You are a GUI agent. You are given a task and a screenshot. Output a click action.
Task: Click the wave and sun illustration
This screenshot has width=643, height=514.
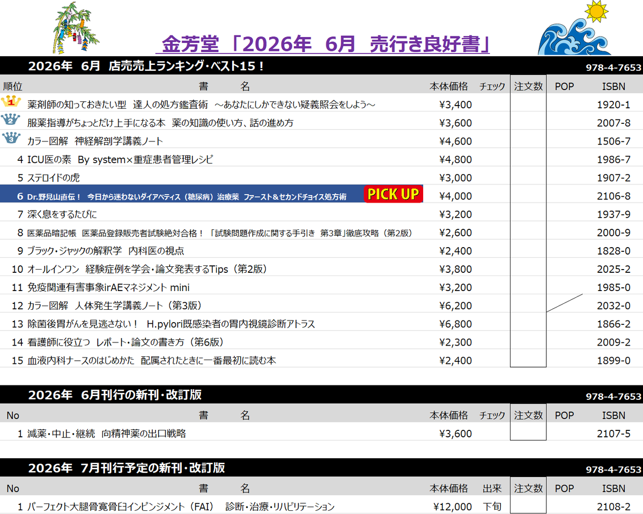click(574, 28)
